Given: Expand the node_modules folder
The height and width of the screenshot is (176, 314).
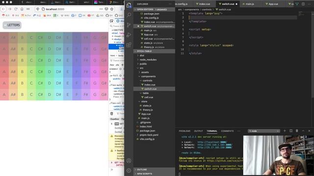Looking at the screenshot, I should pos(154,60).
